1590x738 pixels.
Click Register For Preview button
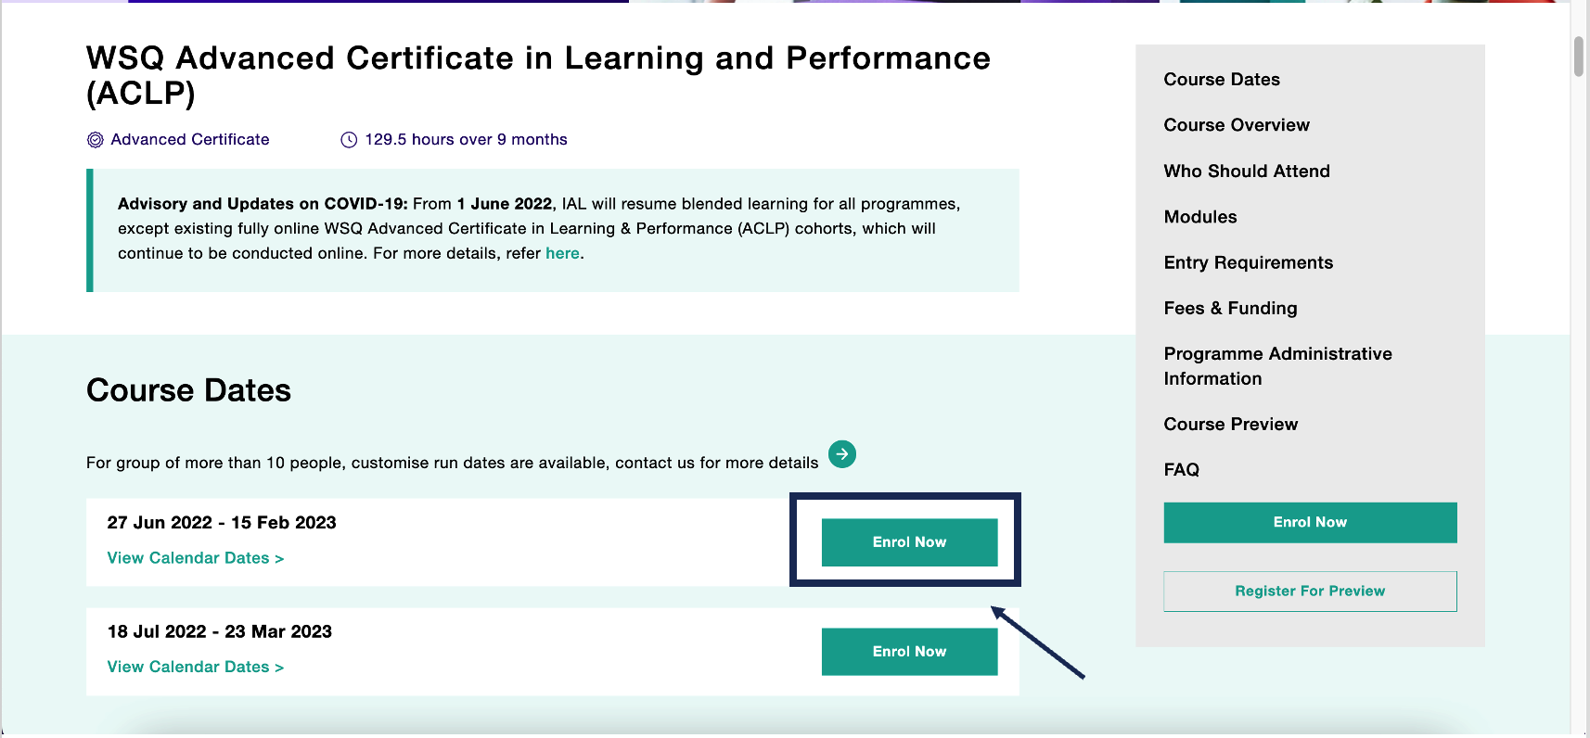tap(1310, 592)
